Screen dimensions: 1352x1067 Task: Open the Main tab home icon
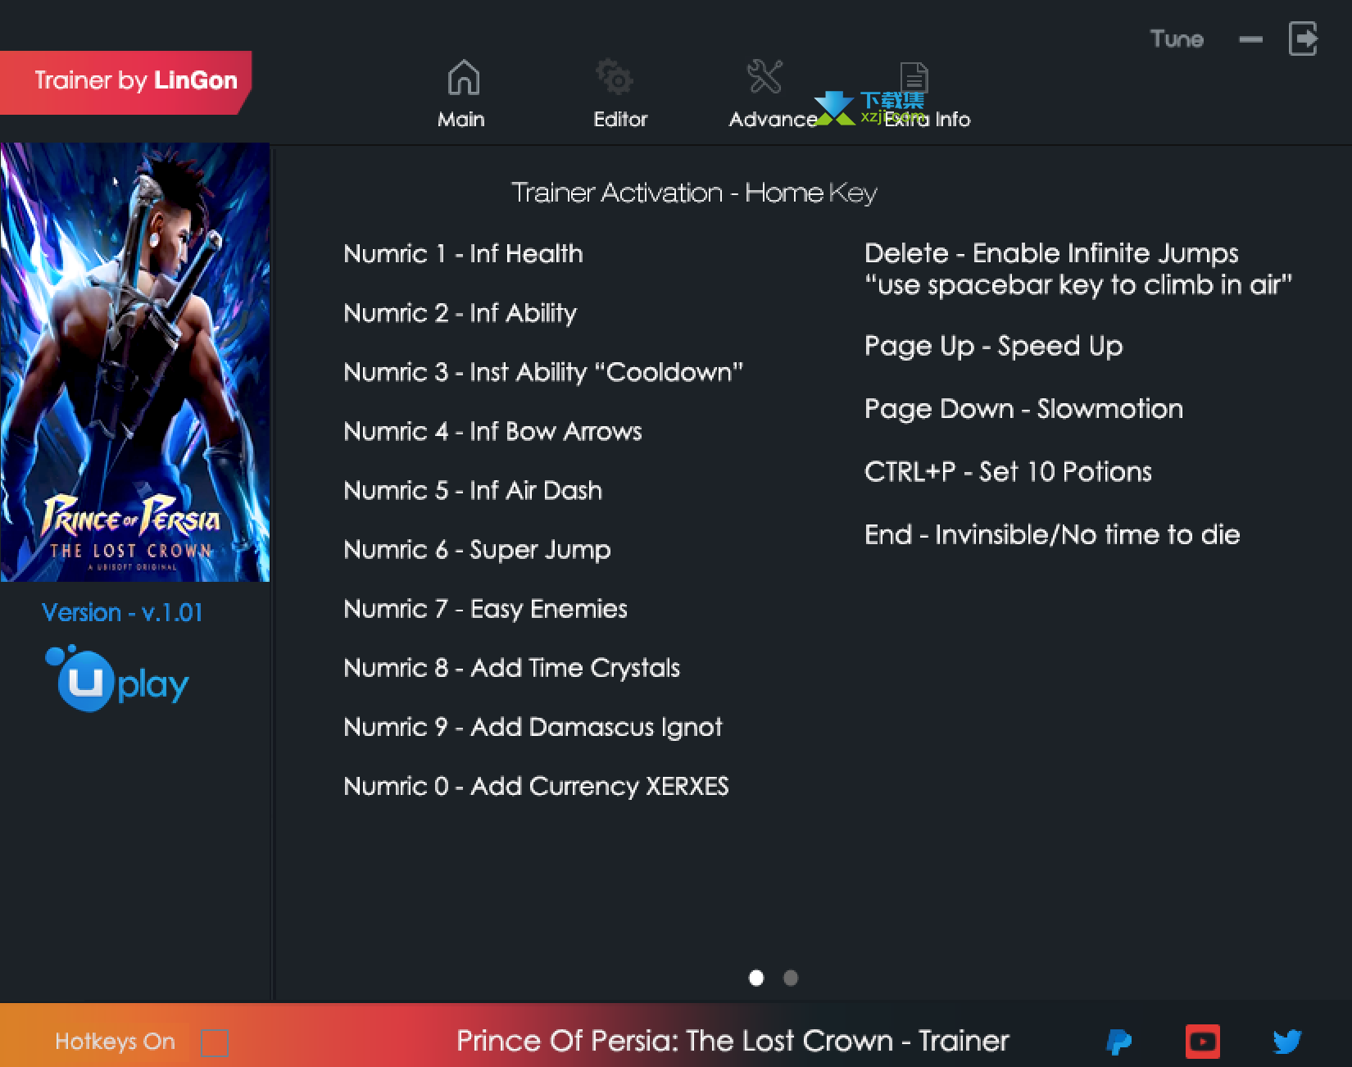[464, 78]
